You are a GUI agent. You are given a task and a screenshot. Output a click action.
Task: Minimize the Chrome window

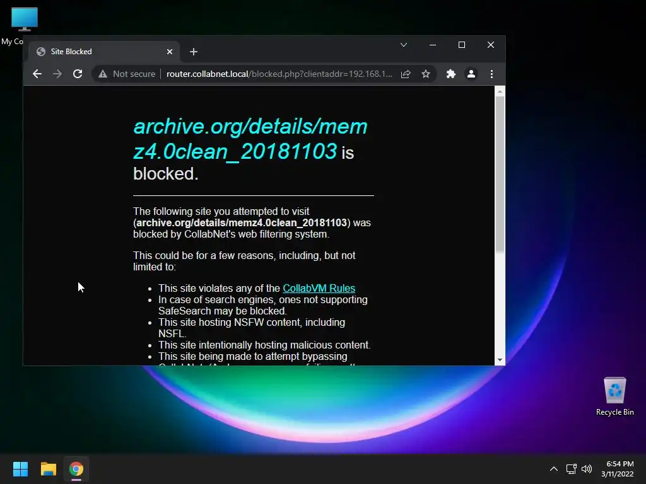click(433, 45)
